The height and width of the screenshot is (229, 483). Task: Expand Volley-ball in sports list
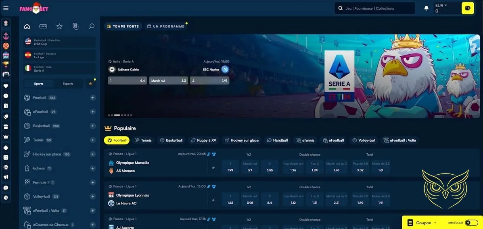click(93, 197)
